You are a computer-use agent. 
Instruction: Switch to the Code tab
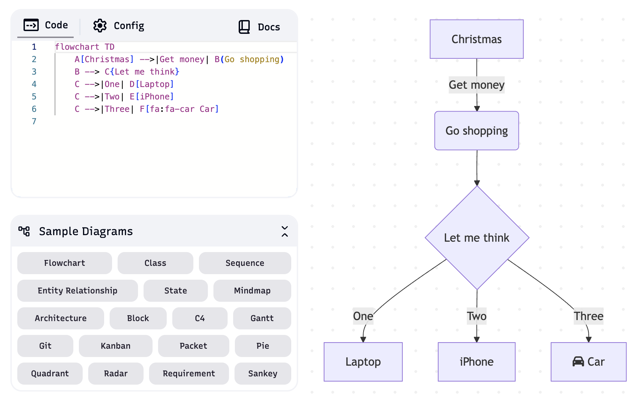click(x=46, y=25)
